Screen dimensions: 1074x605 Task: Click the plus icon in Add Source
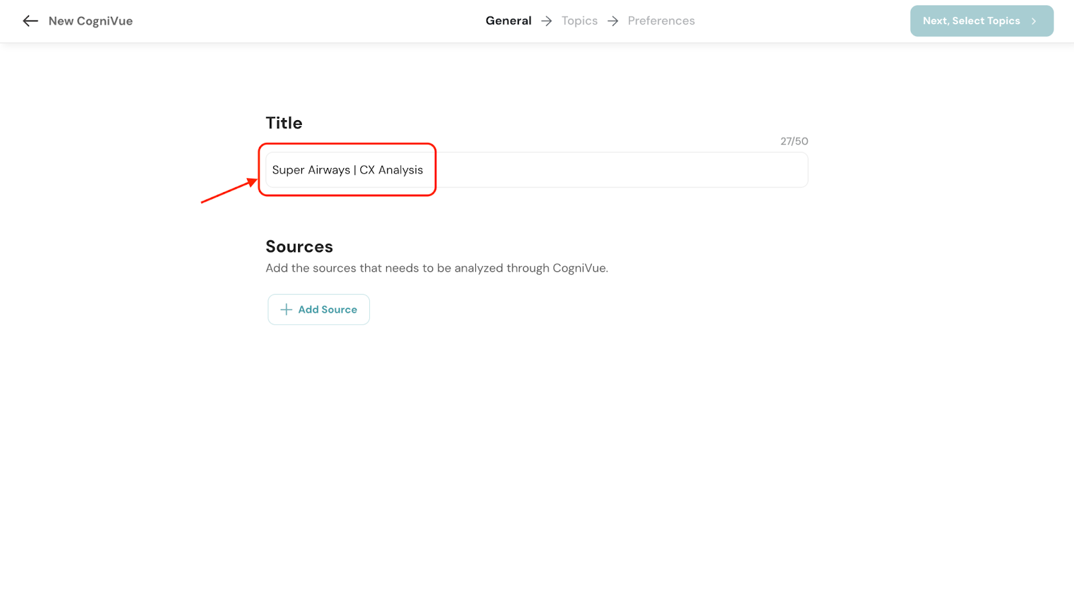click(286, 310)
